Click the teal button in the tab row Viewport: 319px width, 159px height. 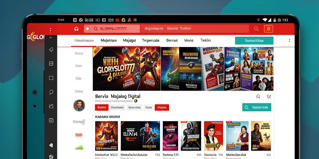(254, 41)
